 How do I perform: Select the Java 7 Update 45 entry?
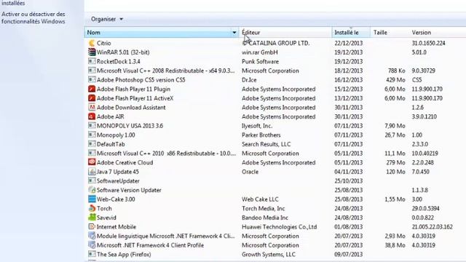(x=118, y=172)
